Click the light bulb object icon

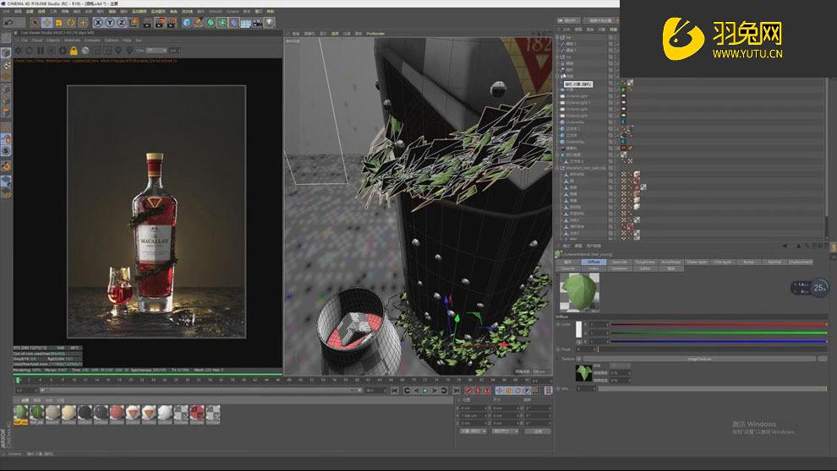(269, 23)
